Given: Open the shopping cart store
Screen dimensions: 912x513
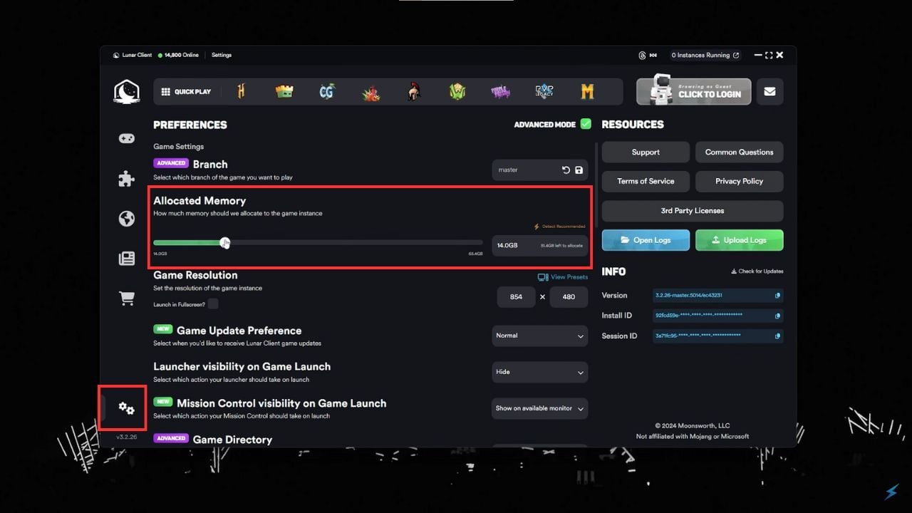Looking at the screenshot, I should click(x=127, y=299).
